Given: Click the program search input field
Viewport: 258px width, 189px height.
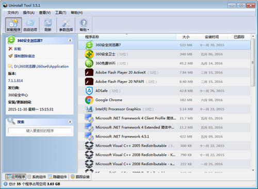Looking at the screenshot, I should (x=40, y=131).
